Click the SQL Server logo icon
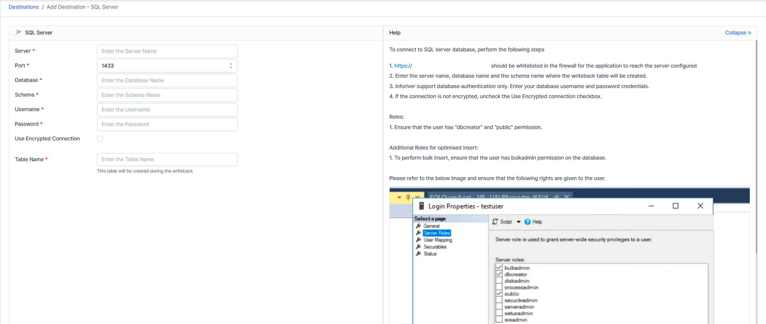This screenshot has height=324, width=766. tap(19, 32)
